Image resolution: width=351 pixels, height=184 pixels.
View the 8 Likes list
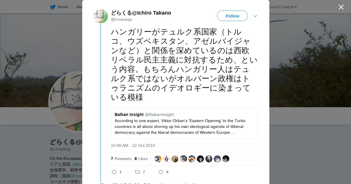click(x=141, y=159)
